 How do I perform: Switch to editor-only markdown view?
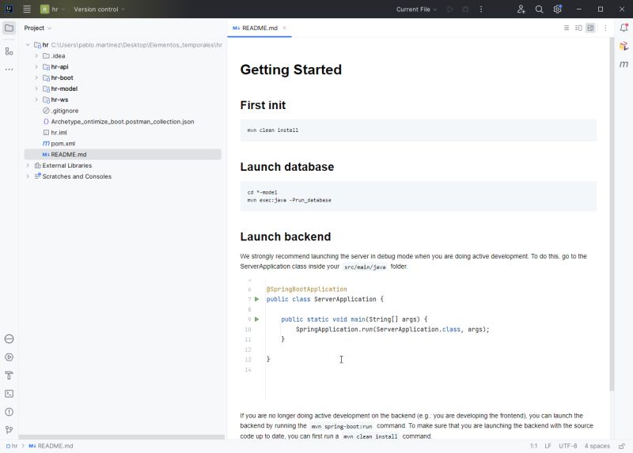coord(567,28)
